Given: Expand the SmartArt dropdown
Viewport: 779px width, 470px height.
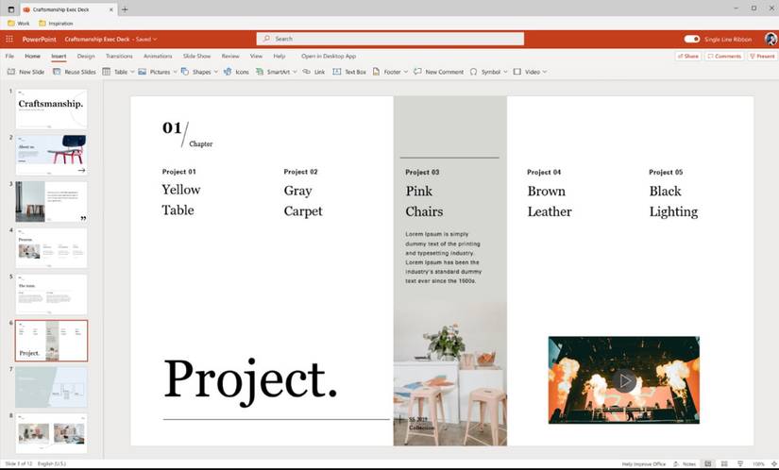Looking at the screenshot, I should [x=295, y=72].
